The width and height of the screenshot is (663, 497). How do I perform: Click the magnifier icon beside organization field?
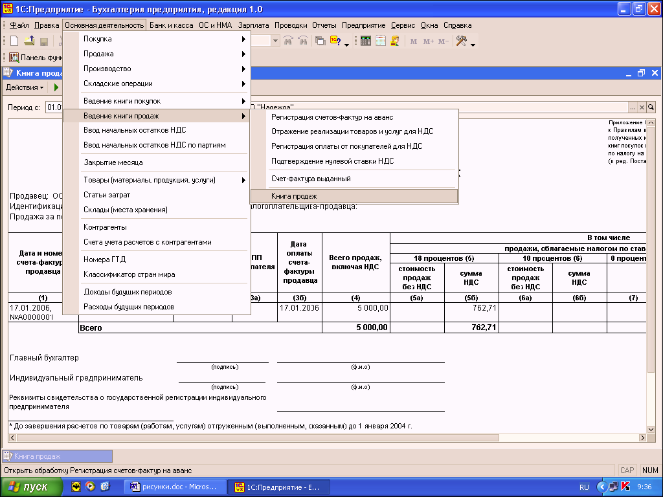(651, 107)
